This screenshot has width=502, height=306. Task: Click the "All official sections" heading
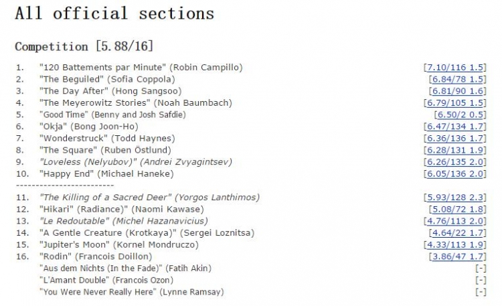(x=114, y=13)
